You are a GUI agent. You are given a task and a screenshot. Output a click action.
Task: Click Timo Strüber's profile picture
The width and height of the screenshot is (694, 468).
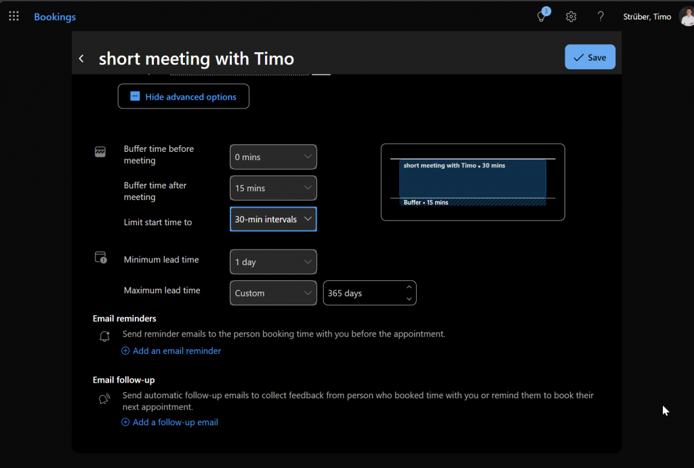(686, 17)
